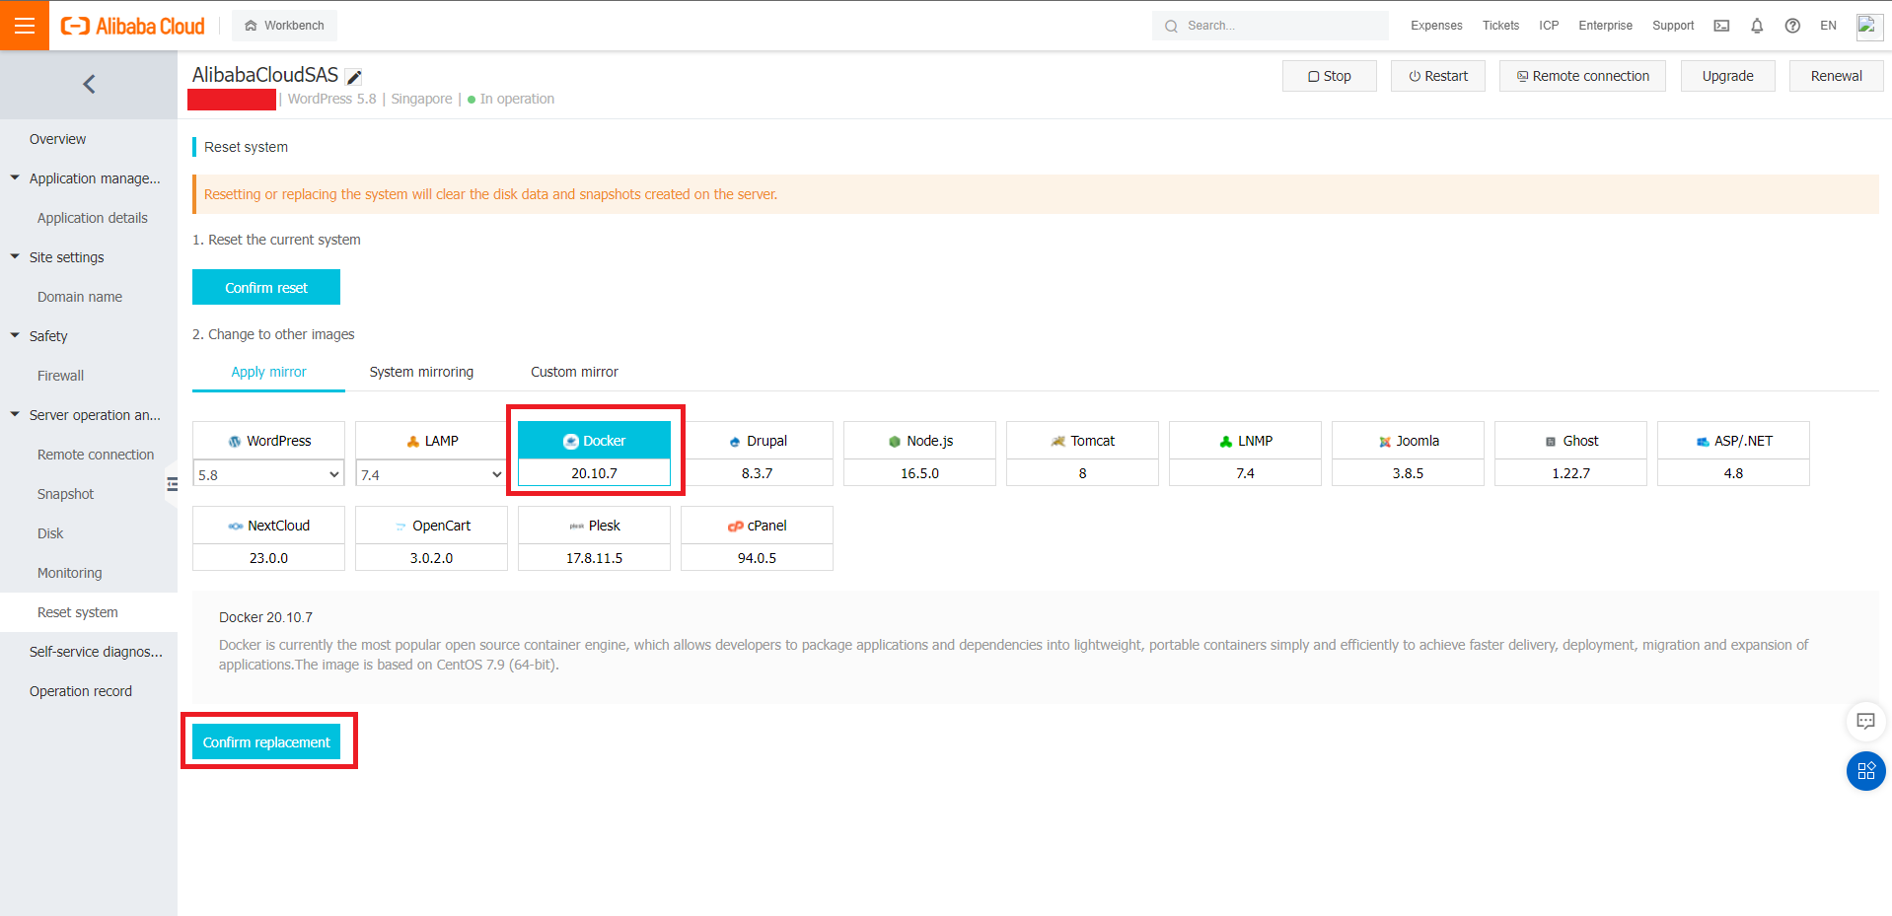Open ICP menu
The image size is (1892, 916).
(x=1549, y=26)
